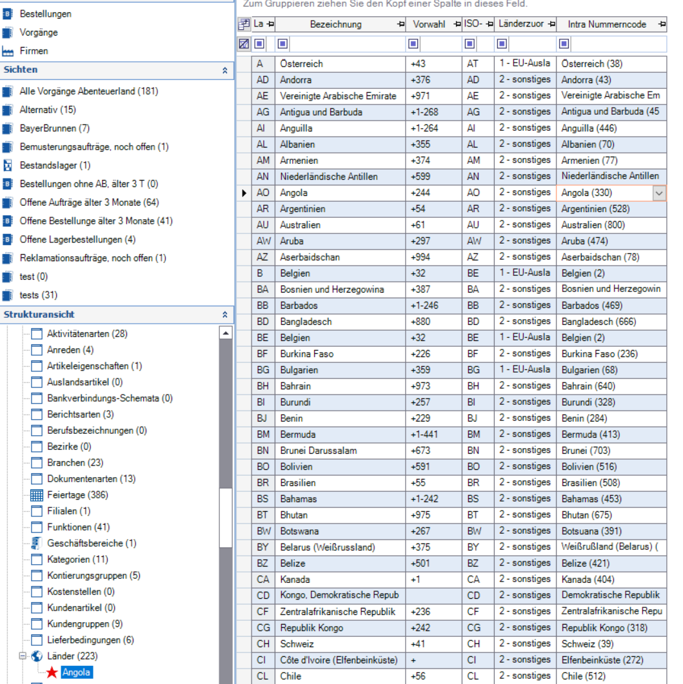Open the Vorgänge navigation entry

[39, 32]
